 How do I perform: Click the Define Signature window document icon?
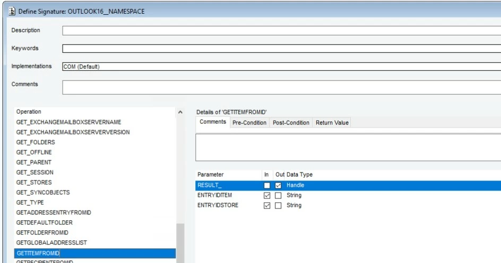pos(12,11)
